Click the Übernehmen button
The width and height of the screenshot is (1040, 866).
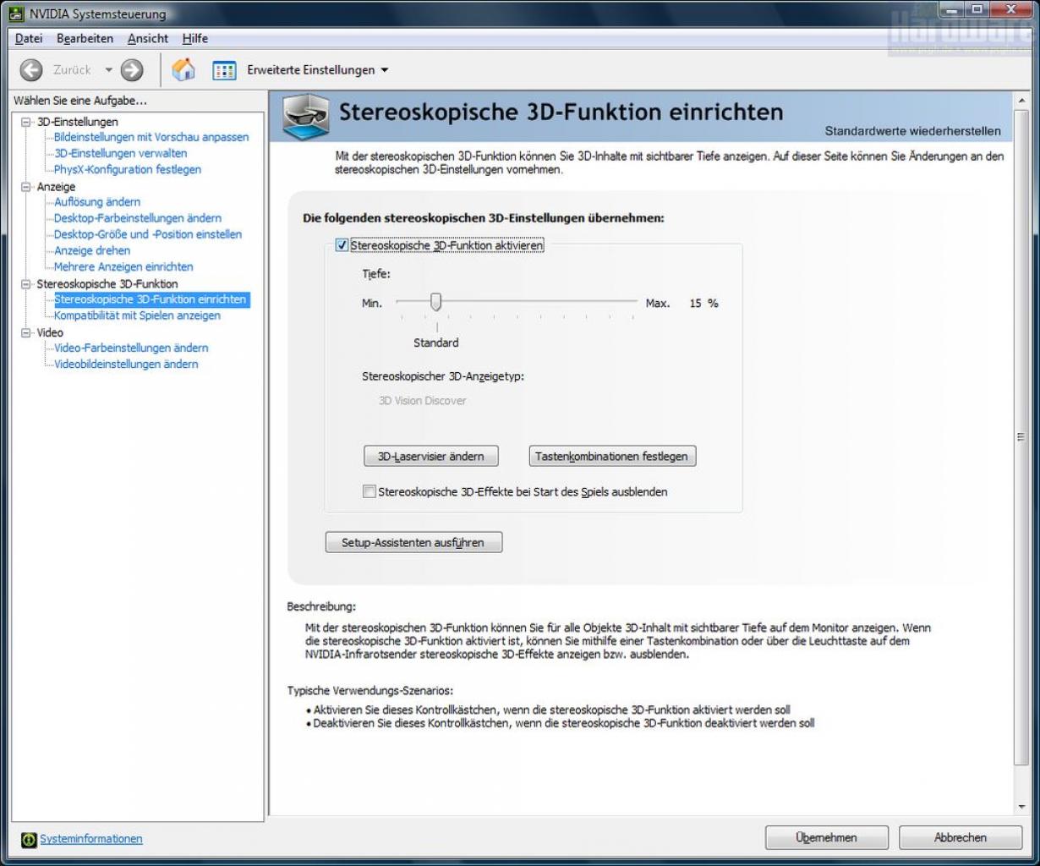(826, 838)
